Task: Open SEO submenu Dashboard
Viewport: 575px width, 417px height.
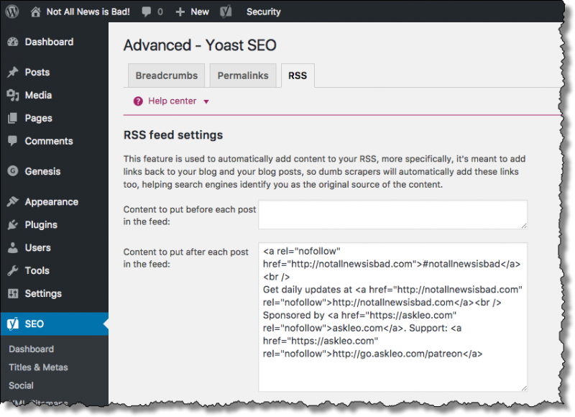Action: (31, 349)
